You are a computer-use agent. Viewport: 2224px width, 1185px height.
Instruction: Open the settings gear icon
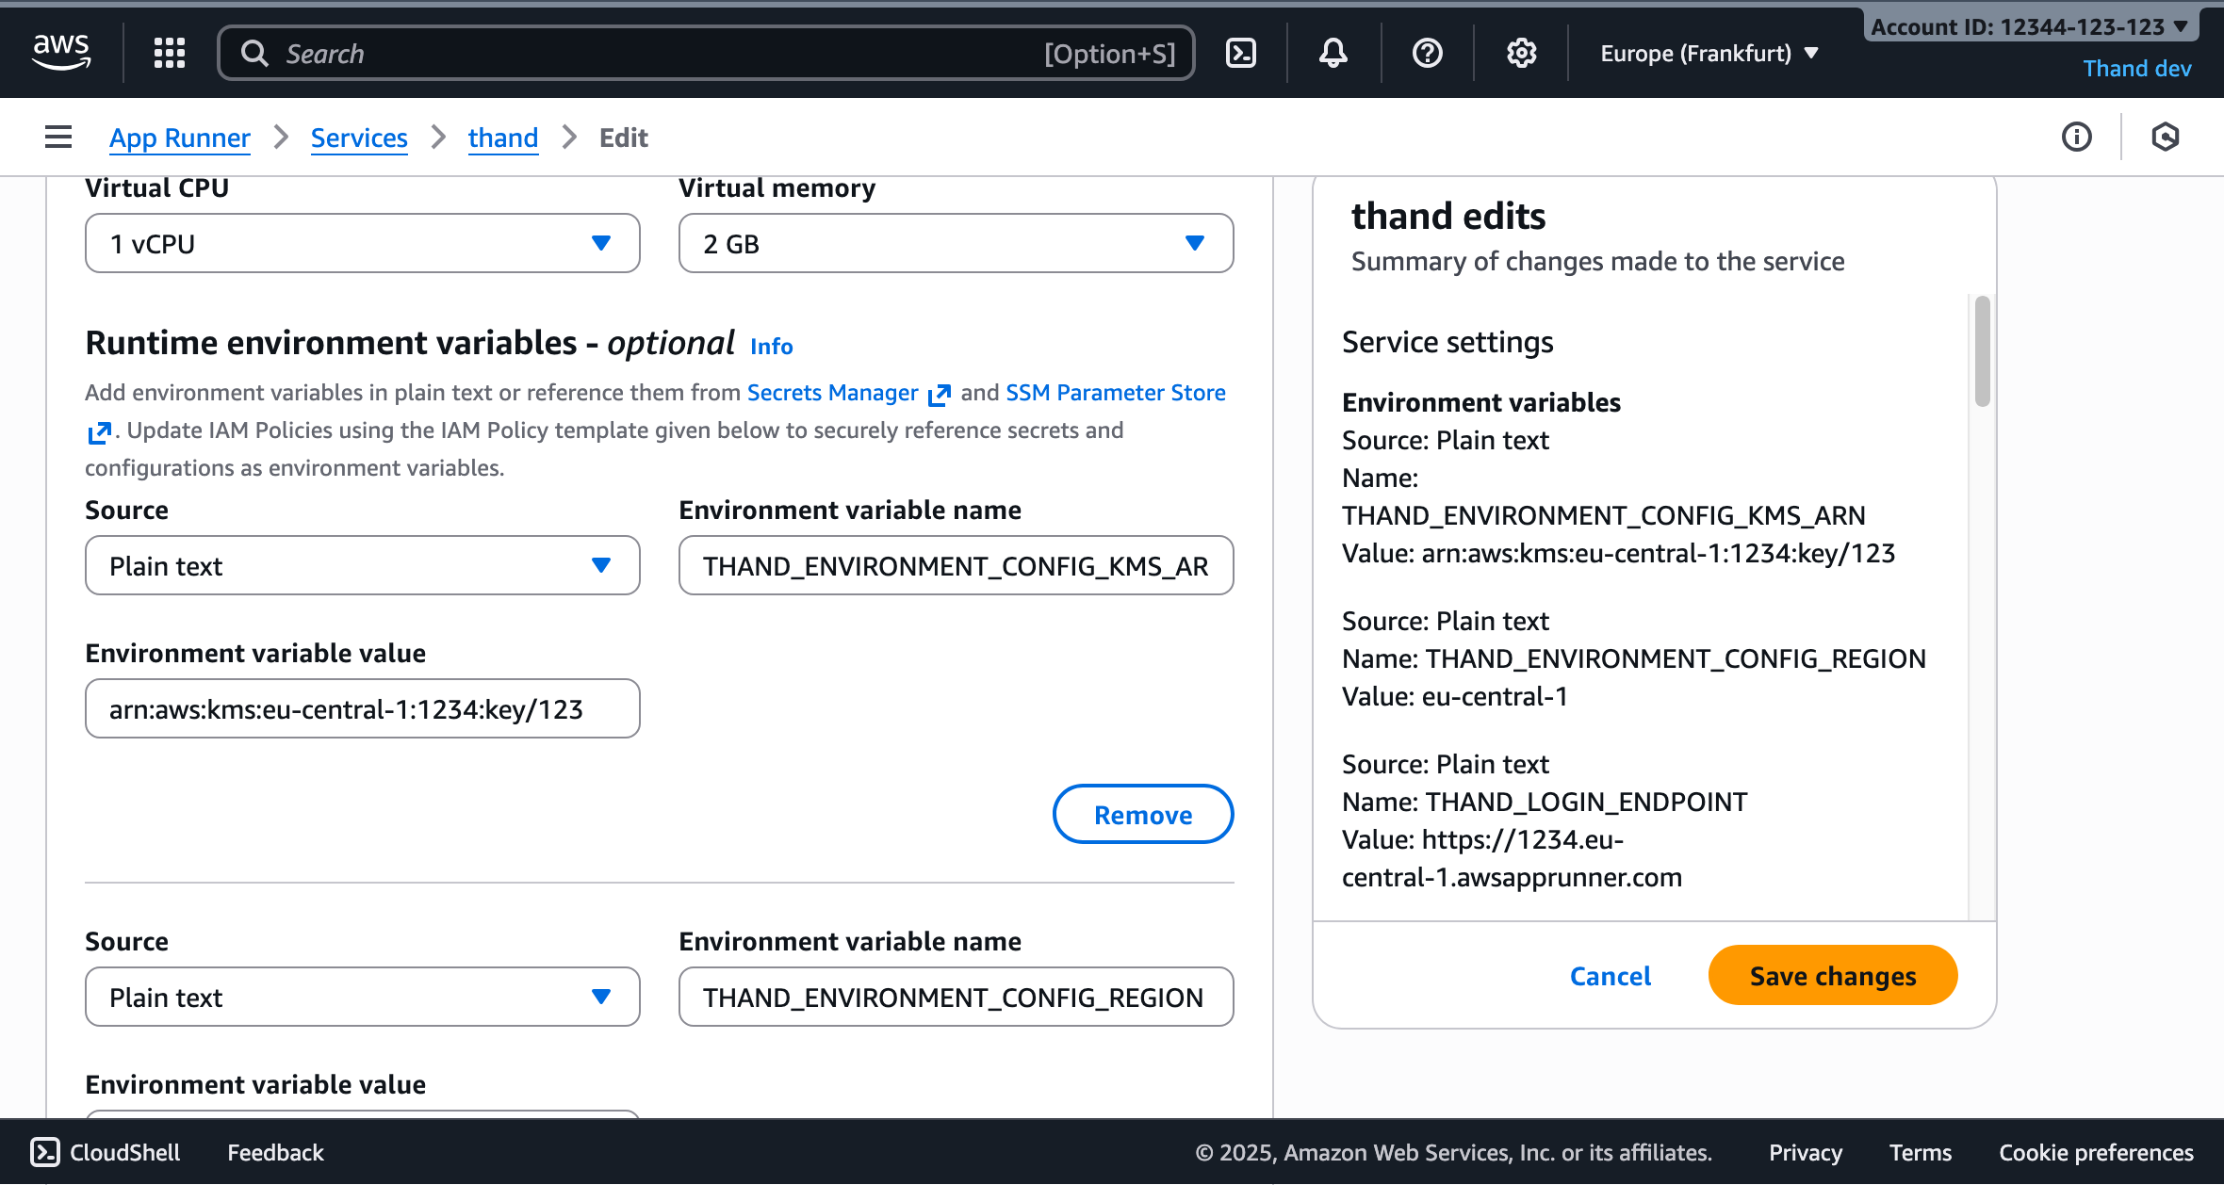pyautogui.click(x=1521, y=54)
